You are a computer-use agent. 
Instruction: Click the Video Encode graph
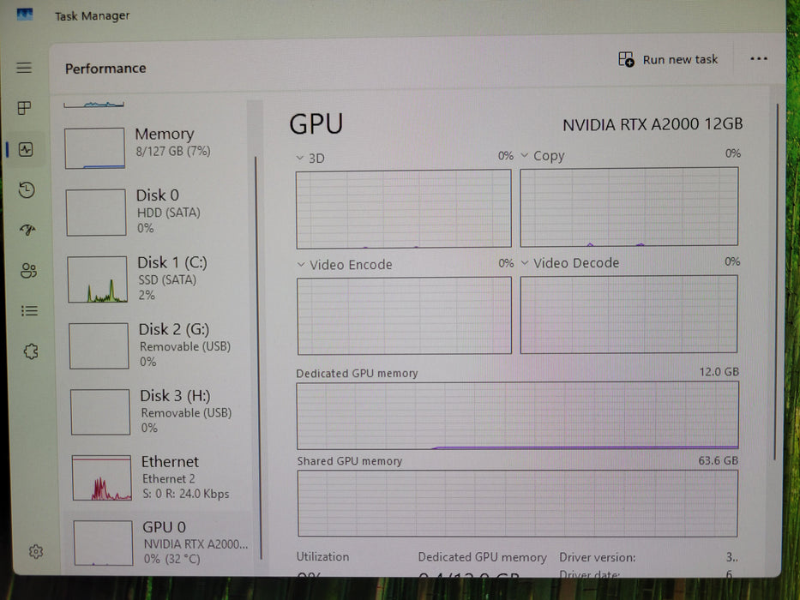[404, 315]
